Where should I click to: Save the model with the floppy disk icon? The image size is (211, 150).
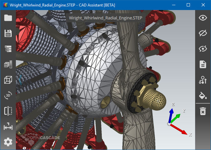[x=8, y=33]
